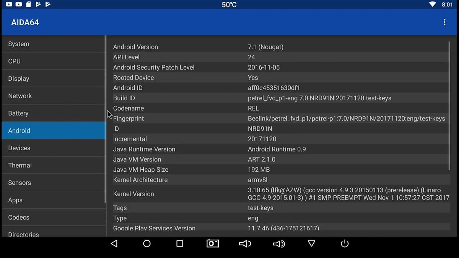This screenshot has width=459, height=258.
Task: Open the three-dot overflow menu
Action: click(x=444, y=22)
